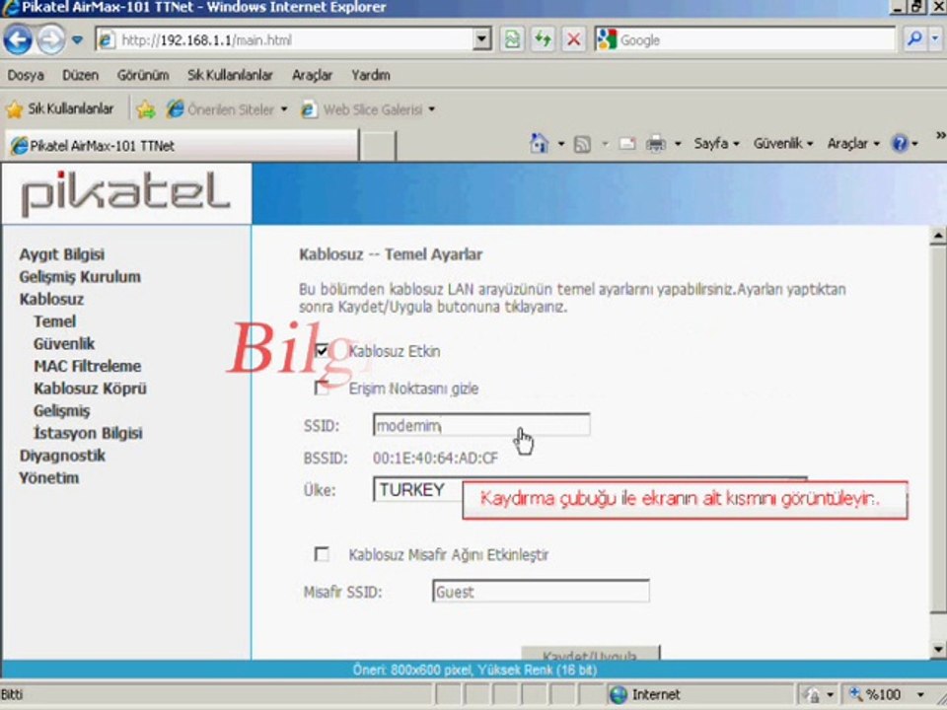
Task: Click the browser Forward arrow button
Action: 50,39
